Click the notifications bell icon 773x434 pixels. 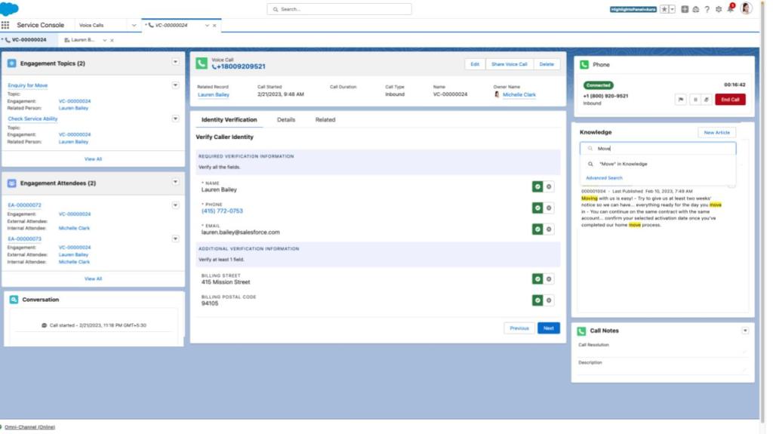(x=730, y=9)
